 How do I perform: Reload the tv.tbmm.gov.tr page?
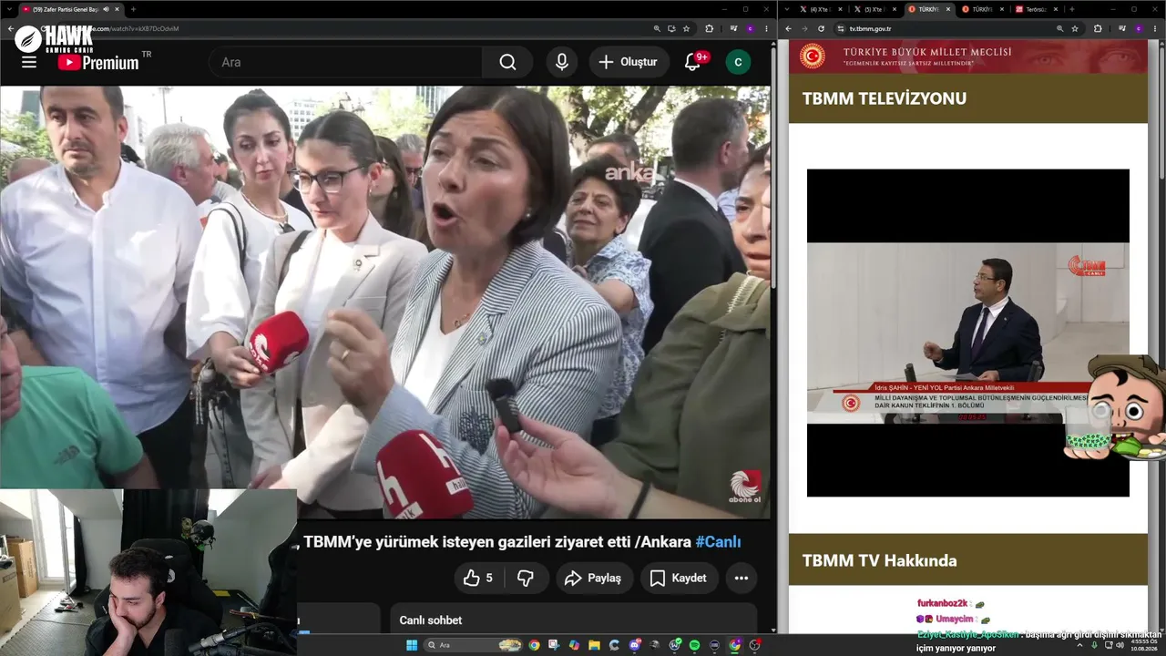[x=821, y=28]
